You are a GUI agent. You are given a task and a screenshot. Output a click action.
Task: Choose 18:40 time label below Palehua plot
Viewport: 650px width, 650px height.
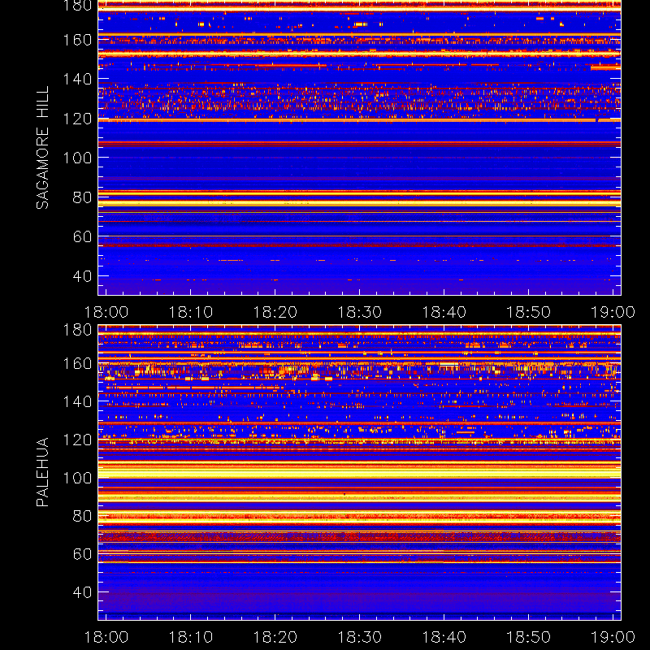[444, 637]
